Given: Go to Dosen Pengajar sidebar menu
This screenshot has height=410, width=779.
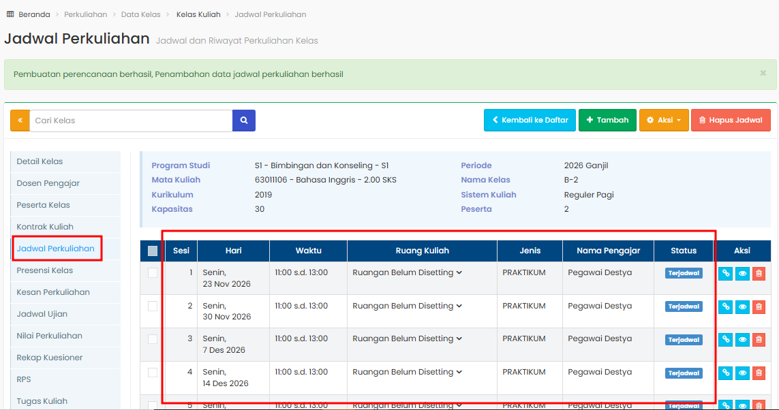Looking at the screenshot, I should coord(48,183).
